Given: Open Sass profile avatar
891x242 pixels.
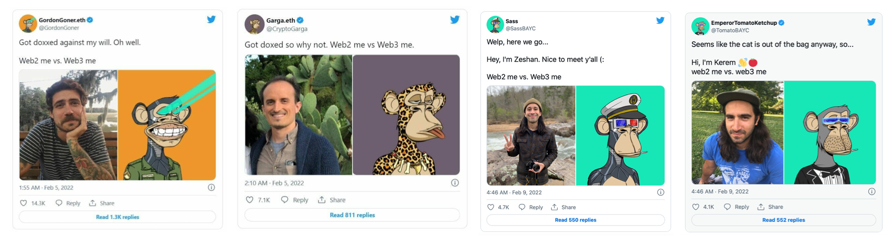Looking at the screenshot, I should pyautogui.click(x=495, y=24).
